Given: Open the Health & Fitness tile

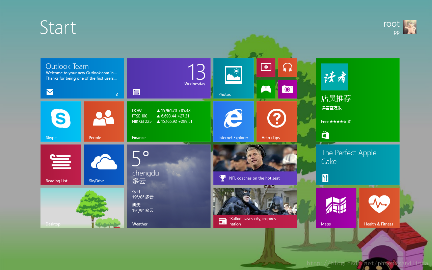Looking at the screenshot, I should [379, 208].
